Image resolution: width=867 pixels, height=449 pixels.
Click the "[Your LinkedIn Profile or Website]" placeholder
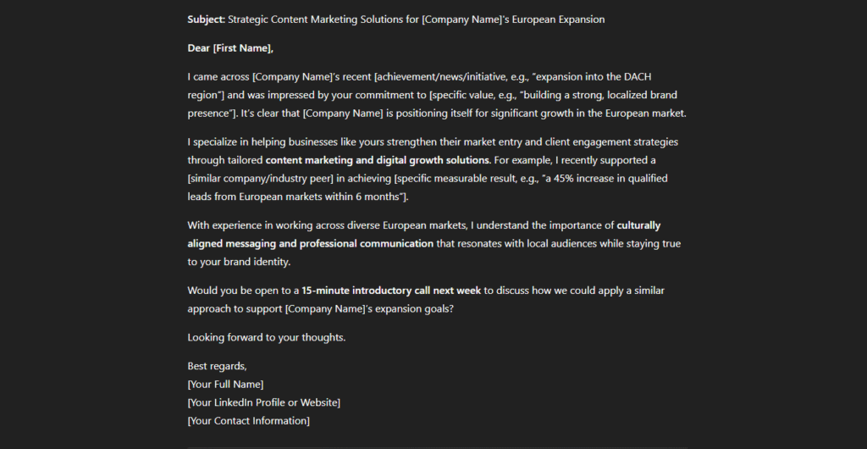point(264,402)
